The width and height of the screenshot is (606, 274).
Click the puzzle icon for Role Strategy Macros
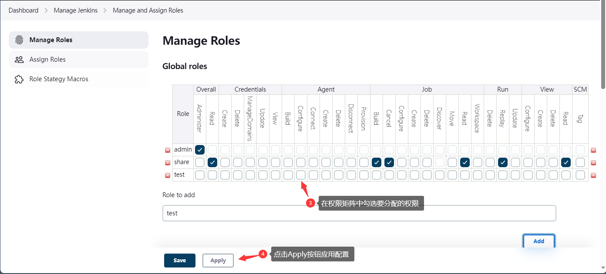(x=19, y=79)
